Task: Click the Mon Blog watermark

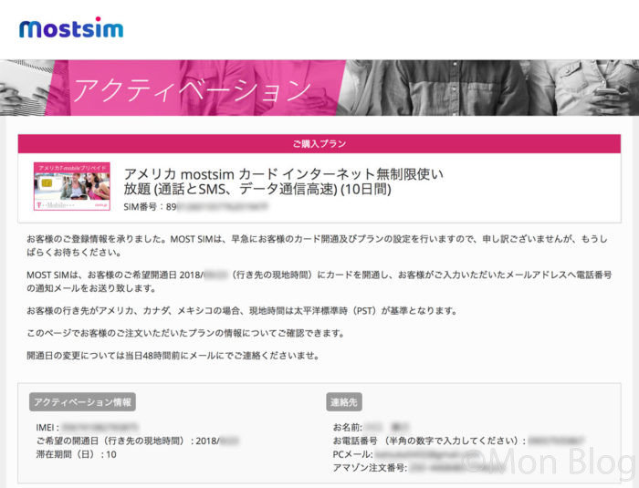Action: pos(550,462)
